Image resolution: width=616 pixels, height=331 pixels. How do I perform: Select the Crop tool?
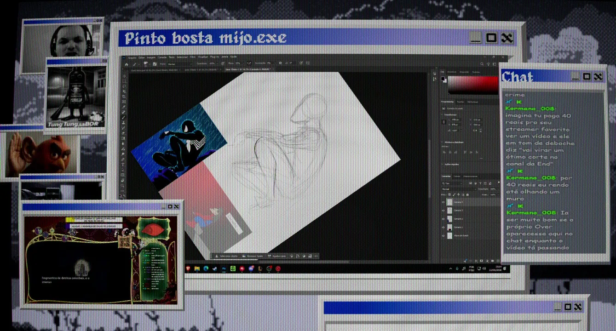click(125, 97)
